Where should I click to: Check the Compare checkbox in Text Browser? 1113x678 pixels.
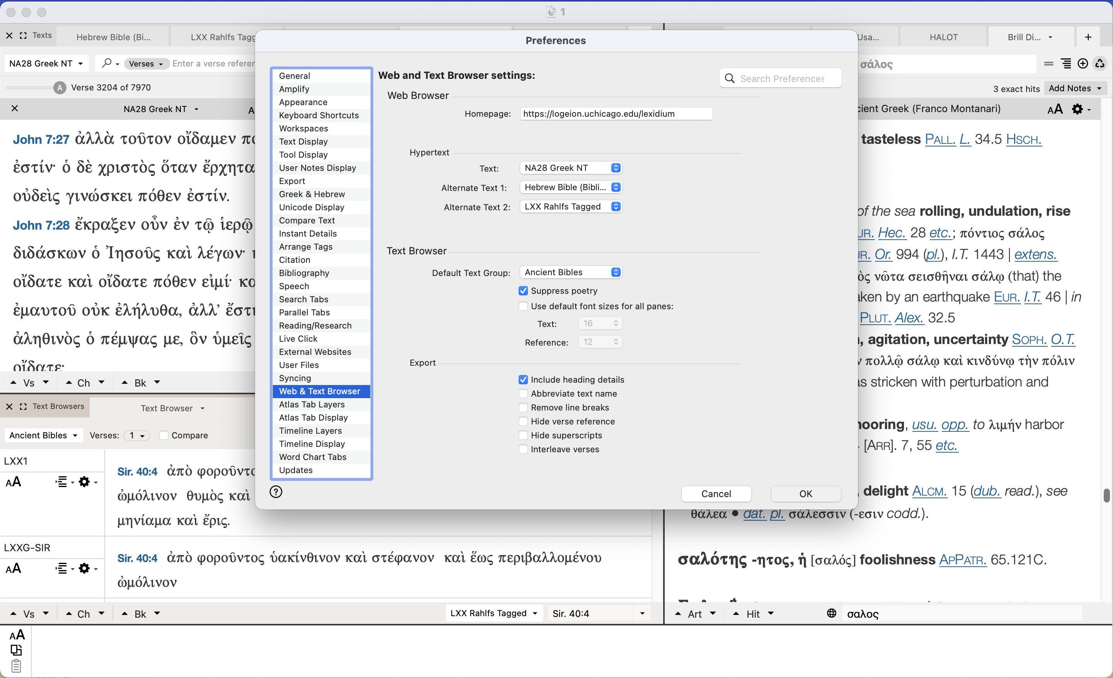click(164, 435)
